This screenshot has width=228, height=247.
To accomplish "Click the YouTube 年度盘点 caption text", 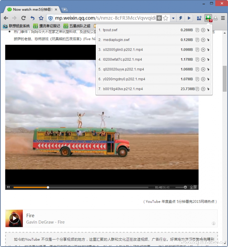I will pos(180,201).
